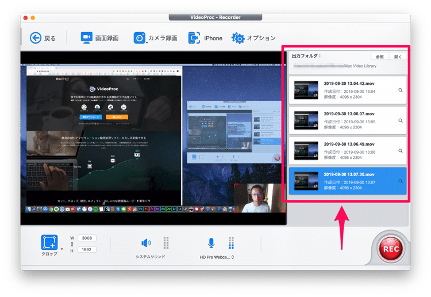The image size is (431, 297).
Task: Open thumbnail of 2019-09-30 13.06.49.mov
Action: pyautogui.click(x=306, y=151)
